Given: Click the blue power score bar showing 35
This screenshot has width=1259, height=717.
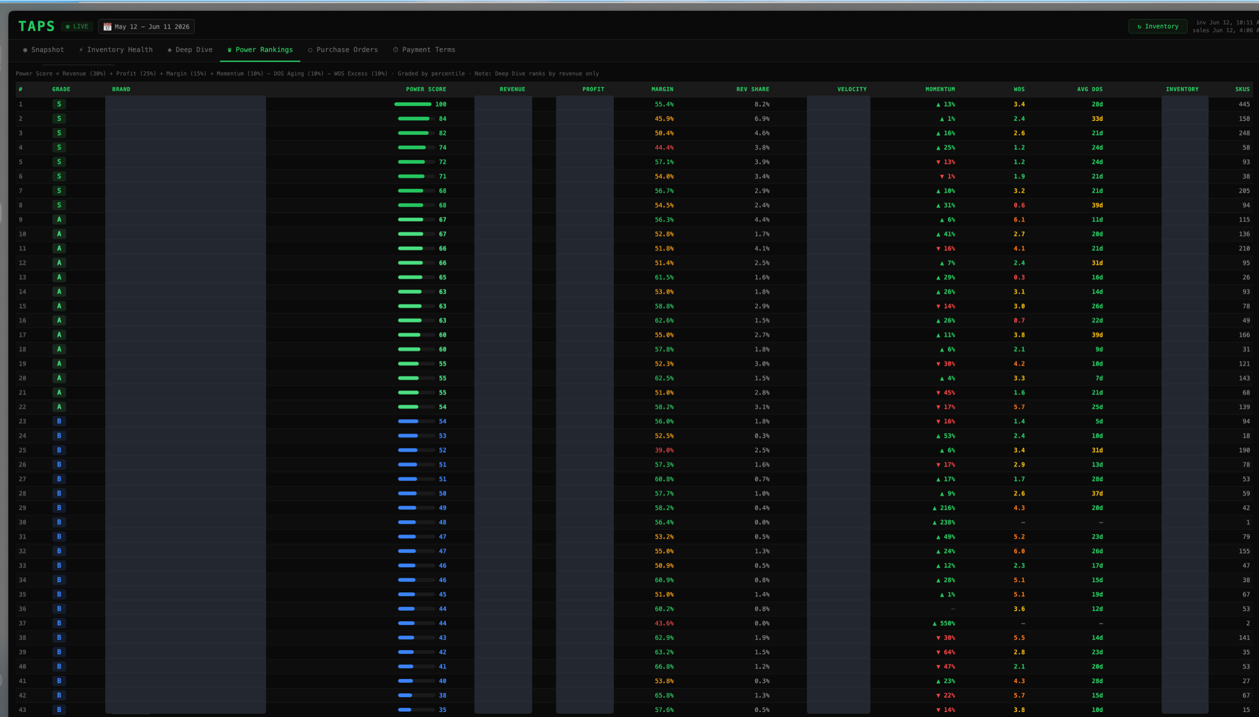Looking at the screenshot, I should click(x=416, y=710).
